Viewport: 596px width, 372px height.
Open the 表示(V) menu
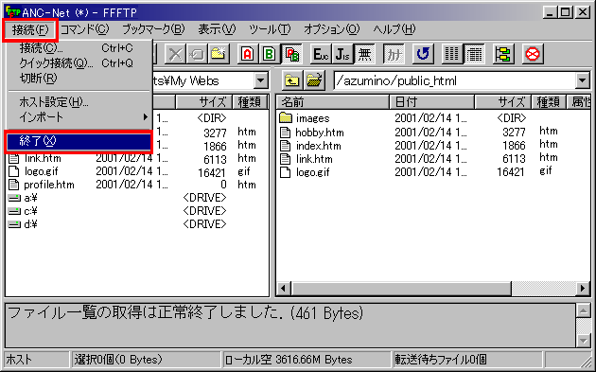217,29
